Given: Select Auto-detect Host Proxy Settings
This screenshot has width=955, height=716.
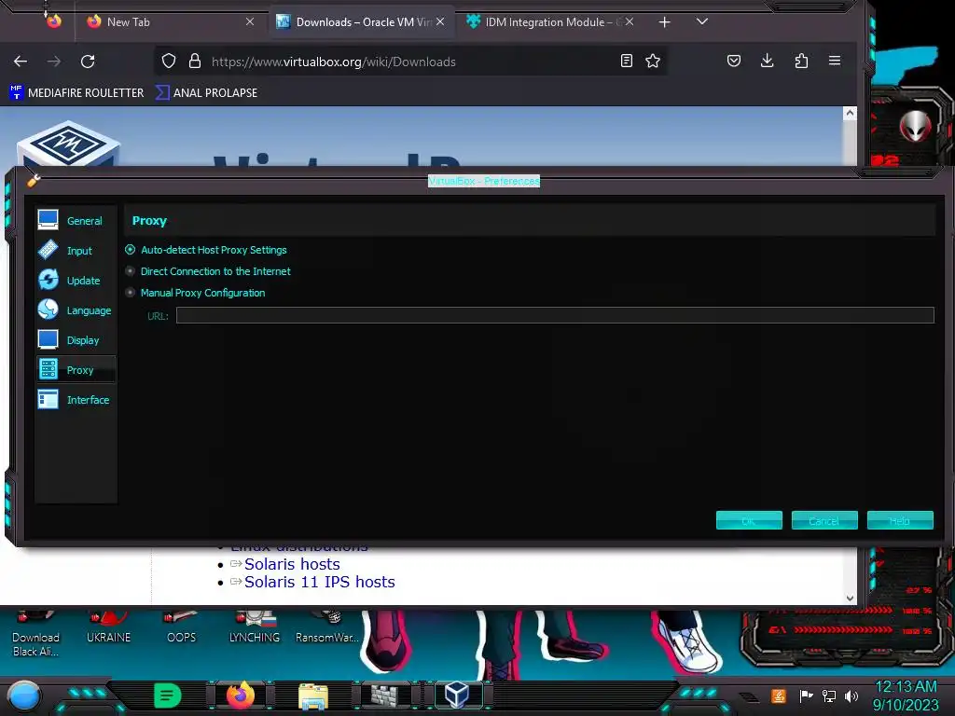Looking at the screenshot, I should coord(206,250).
